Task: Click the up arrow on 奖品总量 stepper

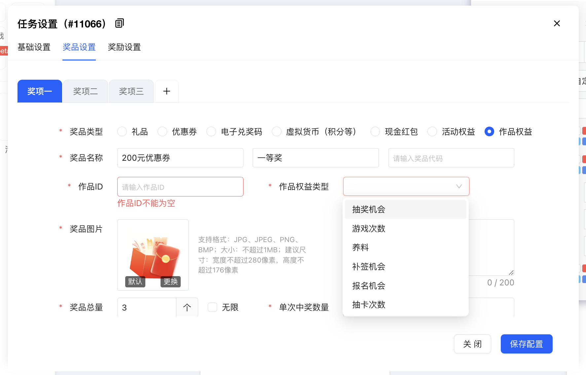Action: coord(187,307)
